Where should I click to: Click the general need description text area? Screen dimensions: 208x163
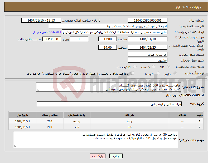click(109, 87)
